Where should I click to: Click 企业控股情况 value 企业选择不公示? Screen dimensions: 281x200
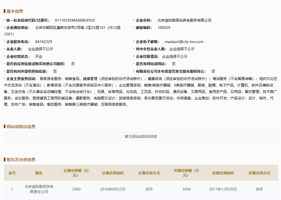[175, 56]
